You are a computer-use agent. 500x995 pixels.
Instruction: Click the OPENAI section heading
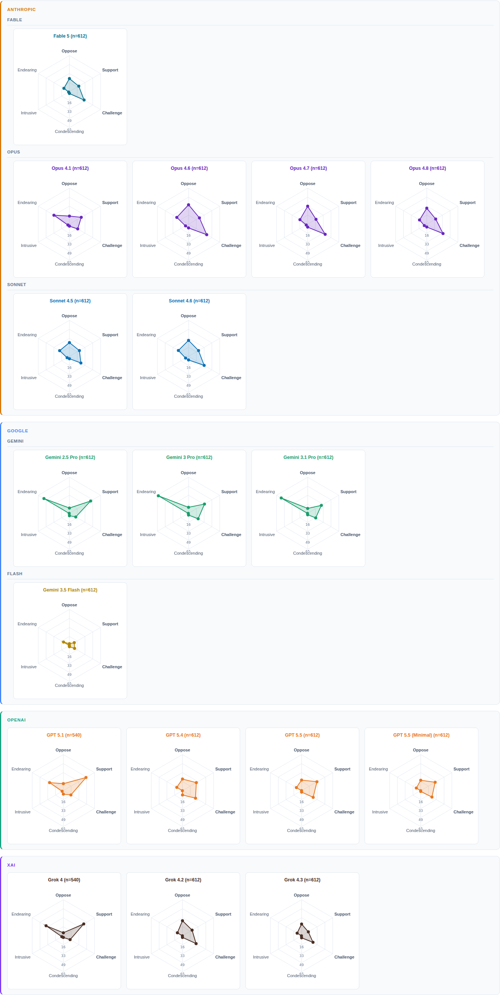pos(16,720)
